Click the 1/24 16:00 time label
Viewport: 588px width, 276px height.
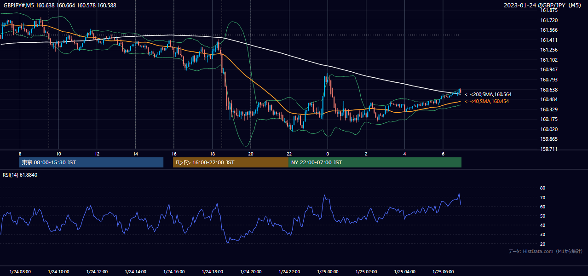pyautogui.click(x=174, y=272)
